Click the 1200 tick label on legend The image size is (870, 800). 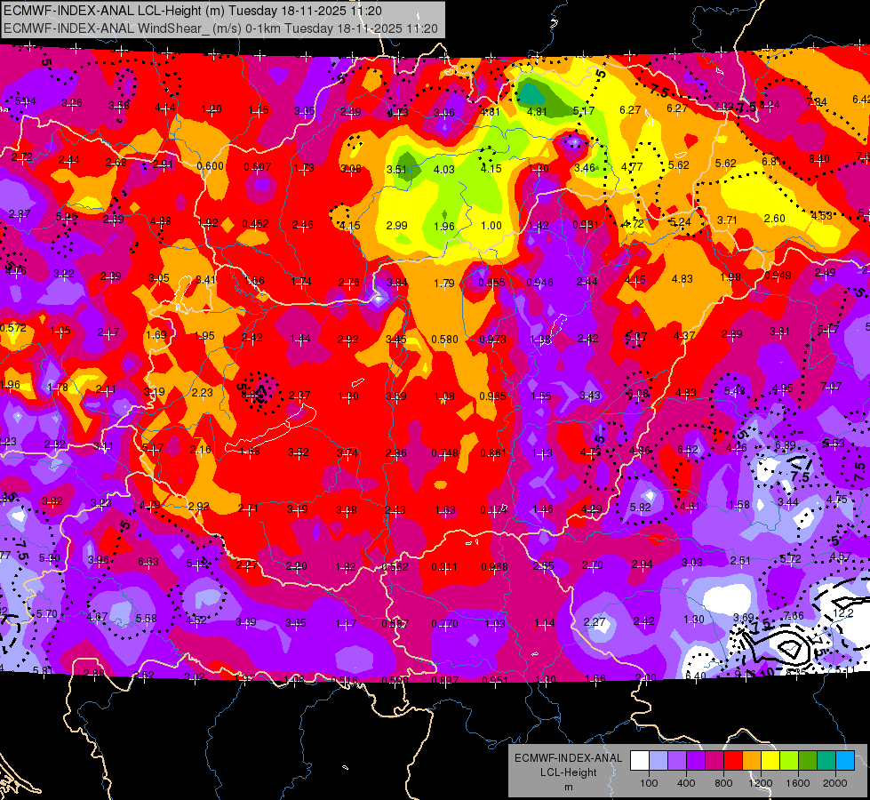pos(760,783)
